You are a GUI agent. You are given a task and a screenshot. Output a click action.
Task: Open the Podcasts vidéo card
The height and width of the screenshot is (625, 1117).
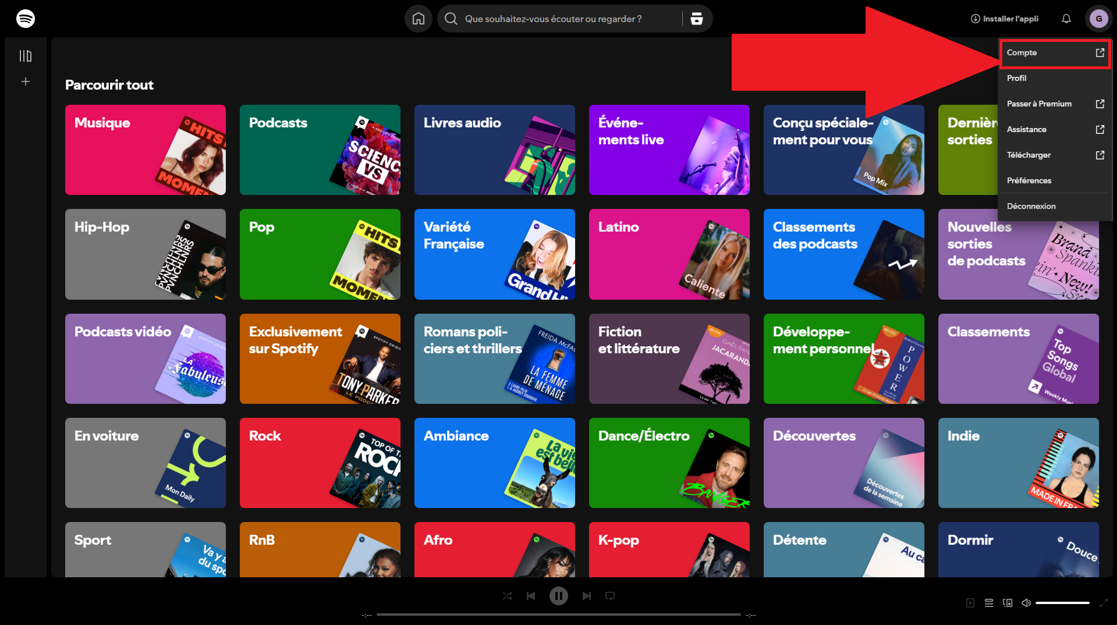(146, 359)
